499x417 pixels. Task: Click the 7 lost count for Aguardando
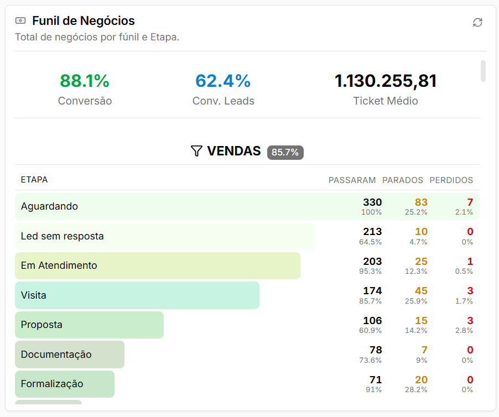pyautogui.click(x=470, y=202)
